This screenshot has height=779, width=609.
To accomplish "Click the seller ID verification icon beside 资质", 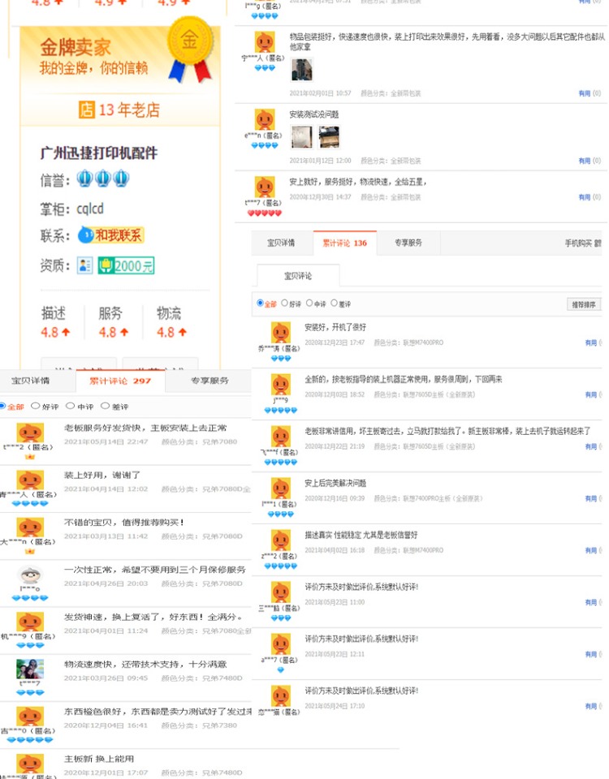I will pos(84,266).
